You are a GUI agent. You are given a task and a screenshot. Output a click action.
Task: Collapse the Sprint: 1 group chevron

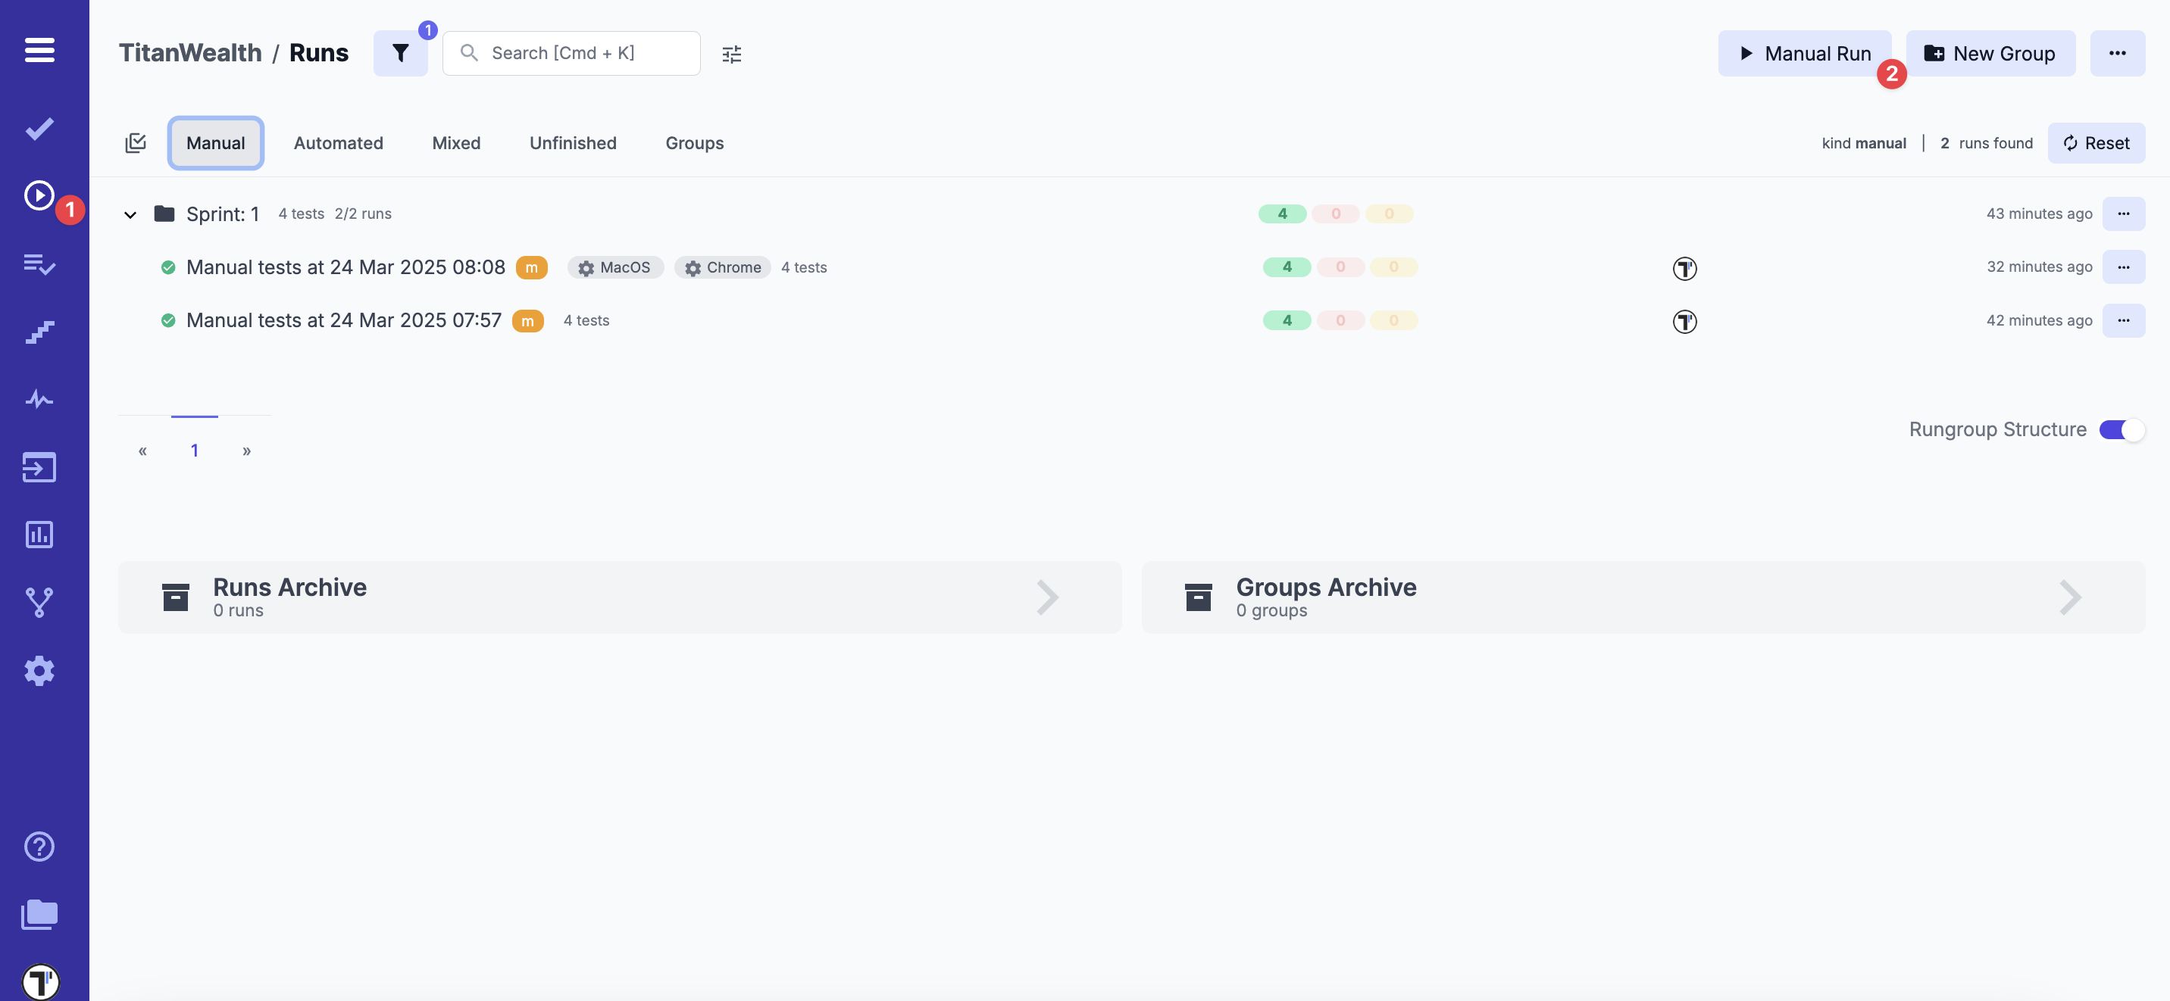(130, 215)
